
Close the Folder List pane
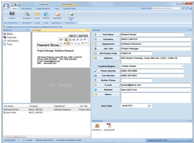click(x=29, y=30)
